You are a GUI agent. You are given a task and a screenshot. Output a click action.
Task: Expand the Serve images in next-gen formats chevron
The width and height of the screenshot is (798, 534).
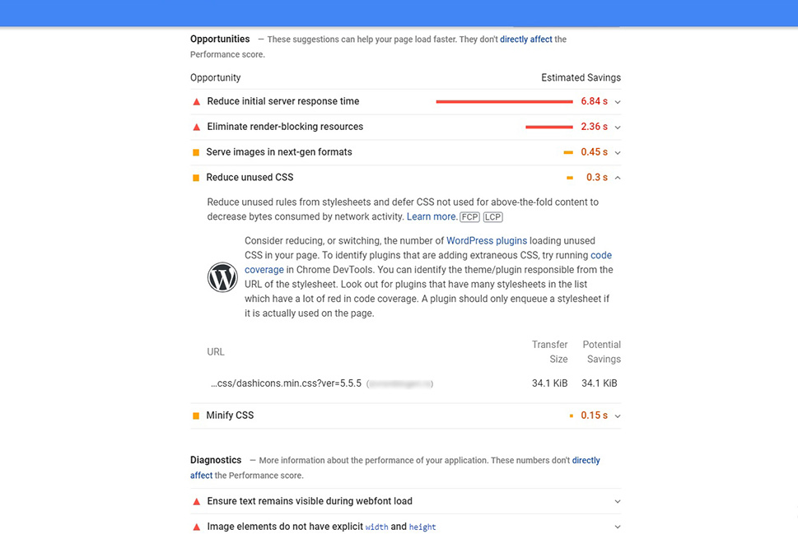(x=618, y=153)
